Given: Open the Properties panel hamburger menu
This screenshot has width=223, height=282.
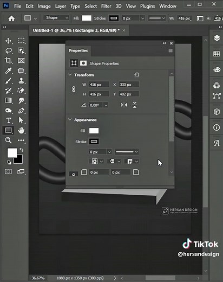Looking at the screenshot, I should tap(170, 51).
